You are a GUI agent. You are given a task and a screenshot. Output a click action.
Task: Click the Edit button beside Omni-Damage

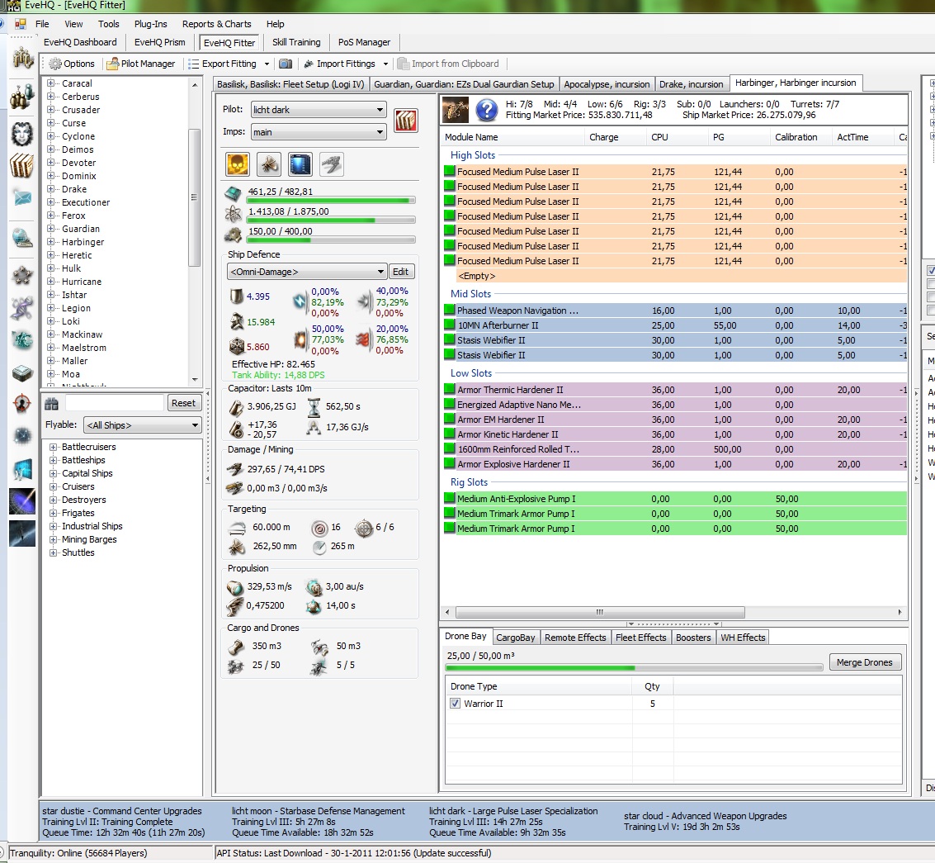tap(401, 272)
